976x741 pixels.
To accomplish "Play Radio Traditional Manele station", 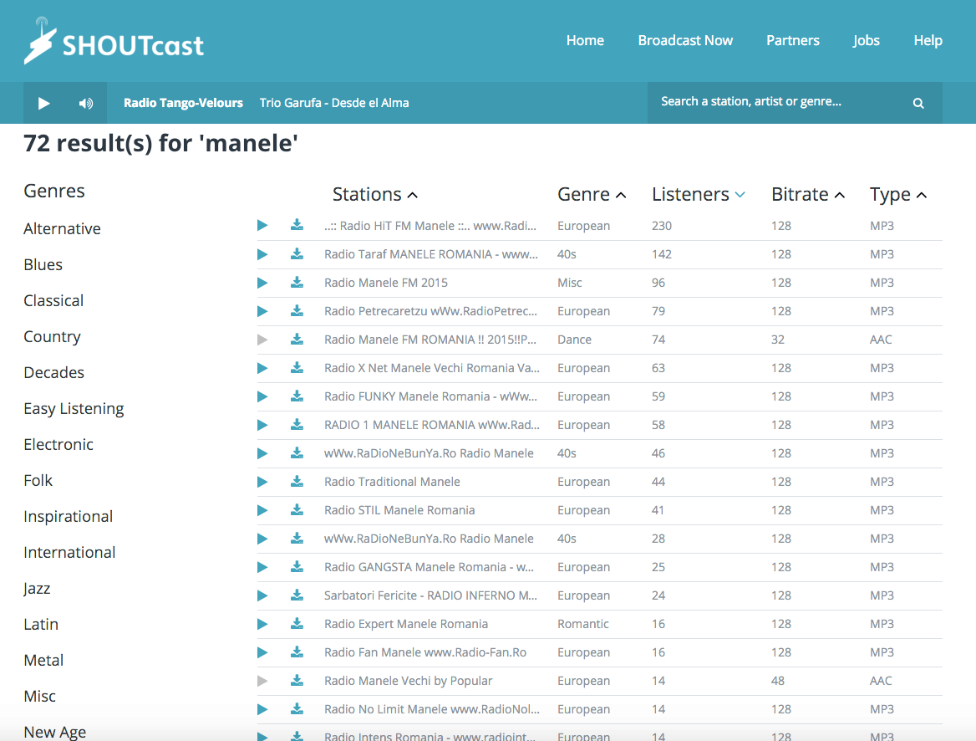I will point(262,482).
